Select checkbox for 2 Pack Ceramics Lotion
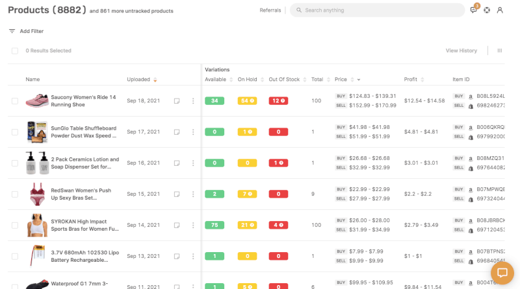Image resolution: width=520 pixels, height=289 pixels. 15,163
